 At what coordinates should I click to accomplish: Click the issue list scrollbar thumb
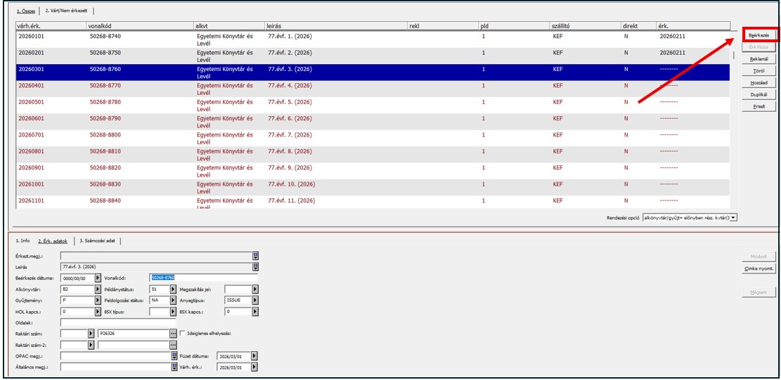pos(734,55)
